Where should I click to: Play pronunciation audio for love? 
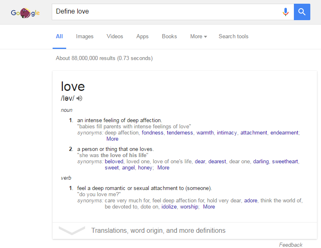point(79,98)
